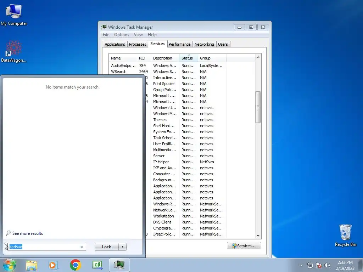Screen dimensions: 363x272
Task: Open the C# application taskbar icon
Action: [x=97, y=265]
